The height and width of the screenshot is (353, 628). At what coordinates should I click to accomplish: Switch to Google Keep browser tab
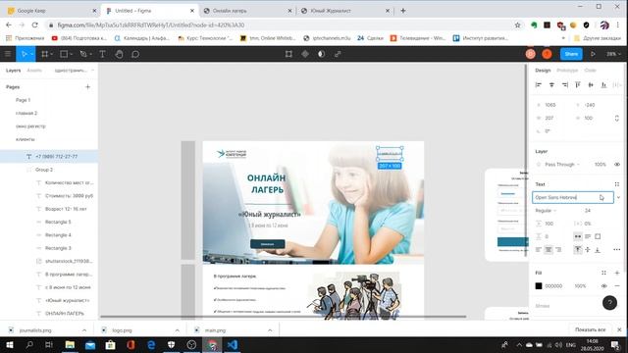tap(51, 11)
